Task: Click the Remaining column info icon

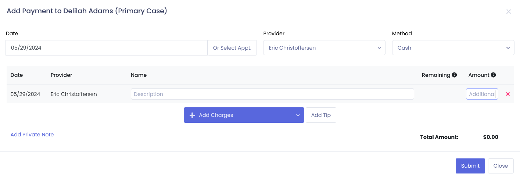Action: tap(454, 75)
